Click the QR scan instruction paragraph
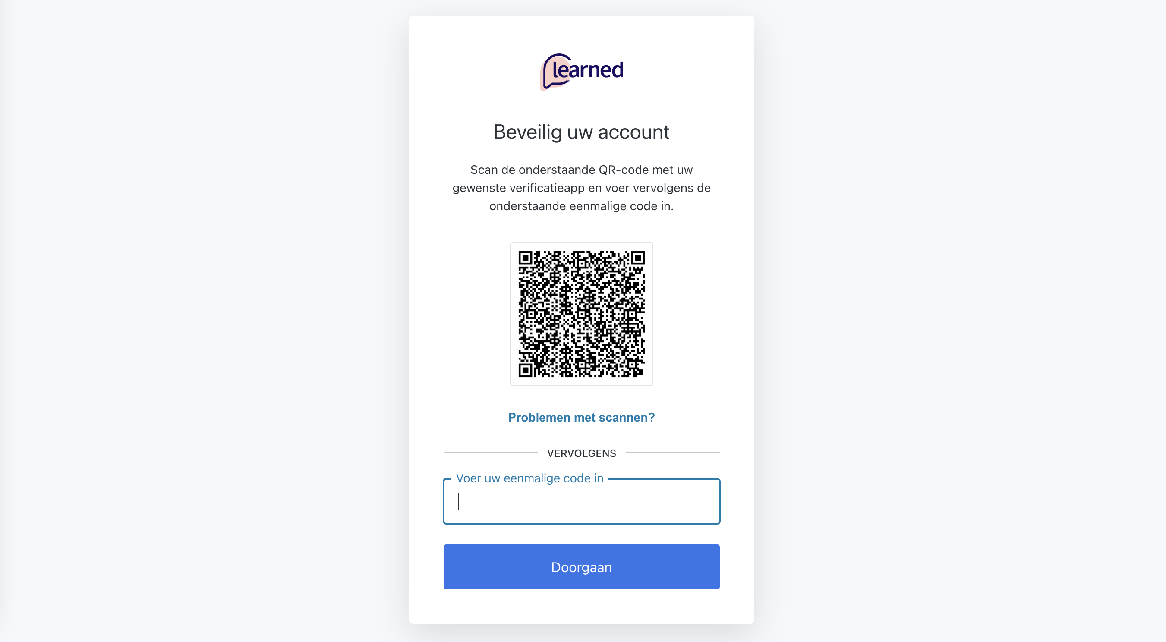Viewport: 1166px width, 642px height. [581, 188]
